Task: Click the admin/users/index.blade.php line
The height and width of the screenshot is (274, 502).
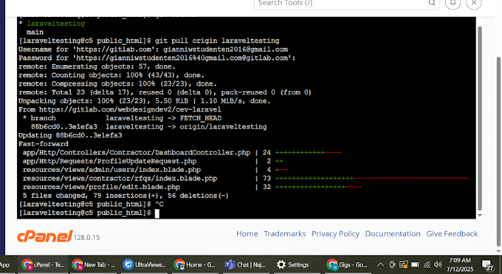Action: [155, 170]
